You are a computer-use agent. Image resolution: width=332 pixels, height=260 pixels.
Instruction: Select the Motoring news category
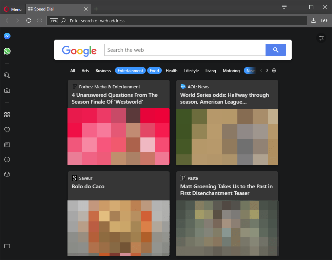point(231,71)
